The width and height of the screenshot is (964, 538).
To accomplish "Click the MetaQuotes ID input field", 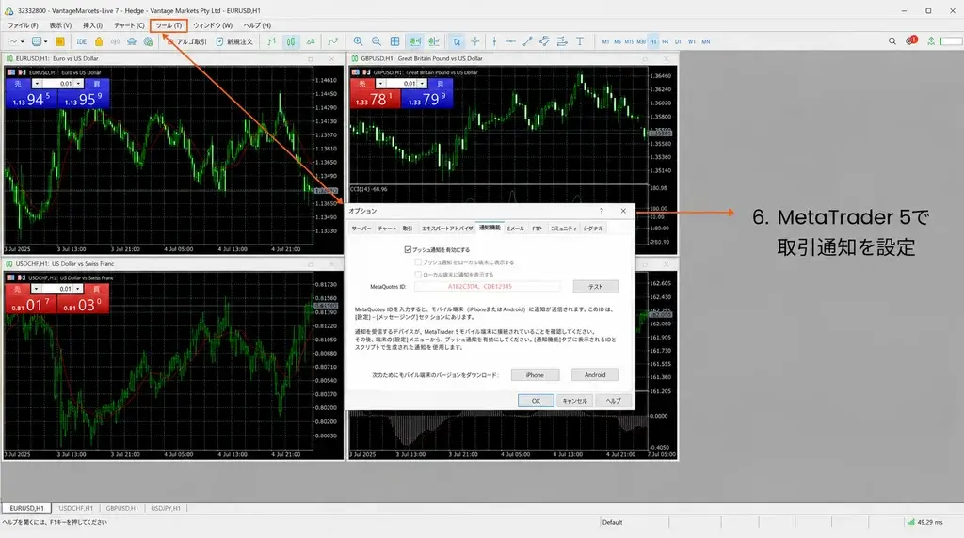I will tap(488, 286).
